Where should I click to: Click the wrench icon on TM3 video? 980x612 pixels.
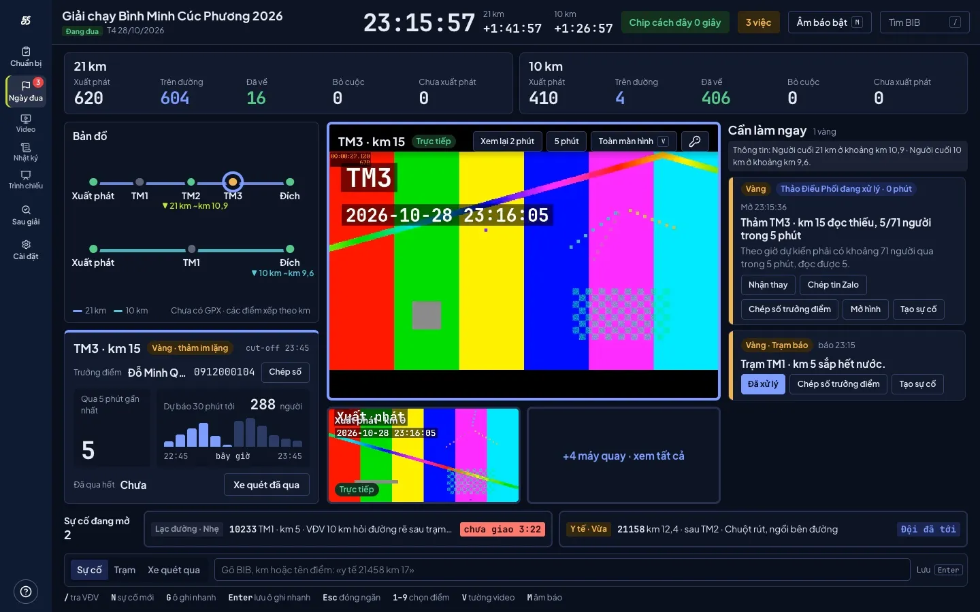pyautogui.click(x=695, y=141)
